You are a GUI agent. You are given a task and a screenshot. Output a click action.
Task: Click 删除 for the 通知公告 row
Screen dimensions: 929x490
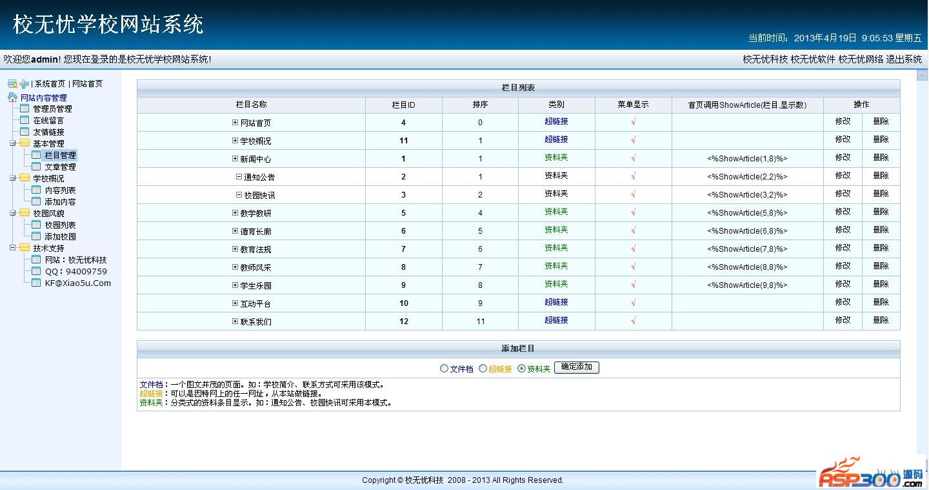(x=881, y=176)
